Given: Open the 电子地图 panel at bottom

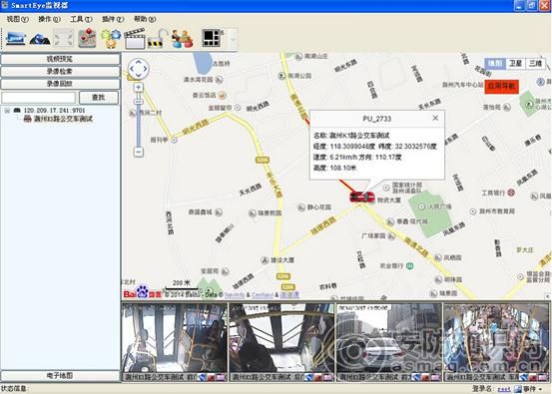Looking at the screenshot, I should [60, 376].
